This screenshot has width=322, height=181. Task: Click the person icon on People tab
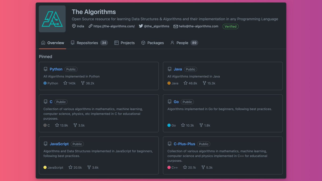[172, 43]
